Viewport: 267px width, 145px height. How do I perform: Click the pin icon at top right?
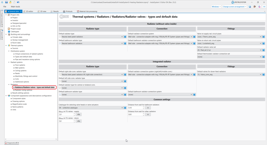tap(264, 7)
